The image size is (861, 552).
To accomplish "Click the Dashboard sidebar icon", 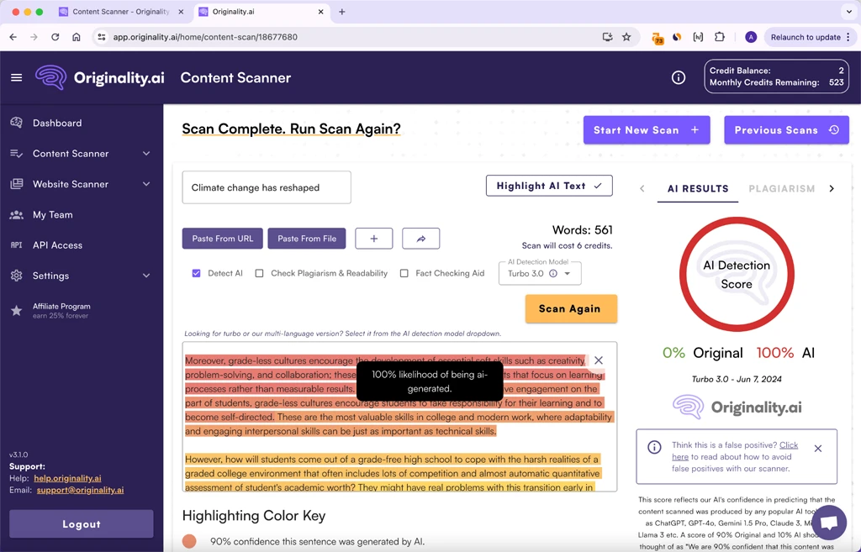I will coord(17,123).
